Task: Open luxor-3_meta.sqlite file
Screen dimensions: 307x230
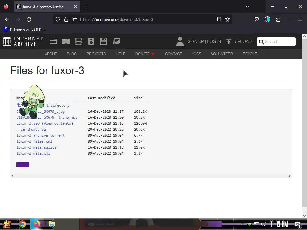Action: click(36, 147)
